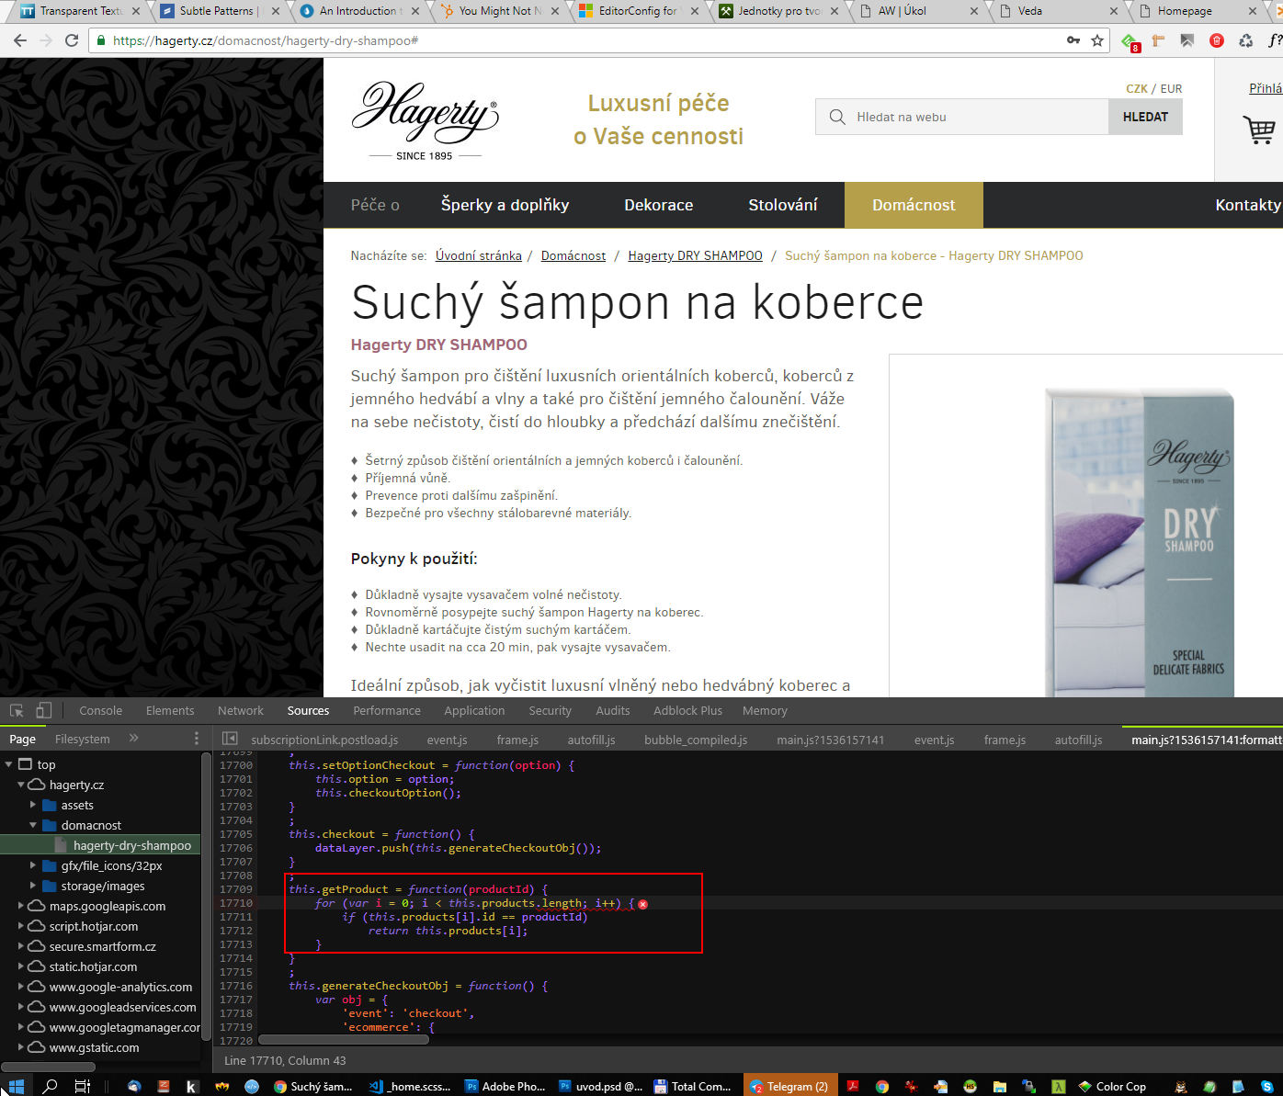Open the Network tab
This screenshot has width=1283, height=1096.
[241, 710]
